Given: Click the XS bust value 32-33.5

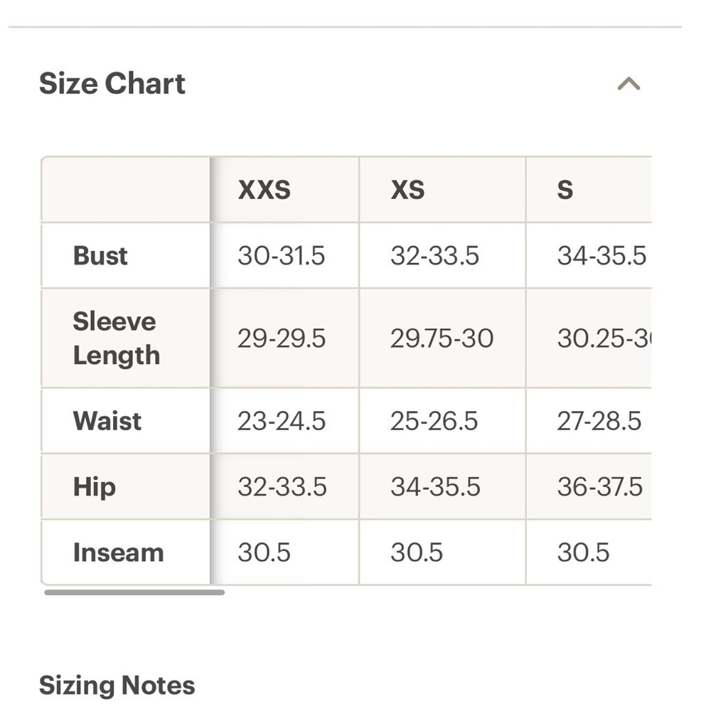Looking at the screenshot, I should pos(434,255).
